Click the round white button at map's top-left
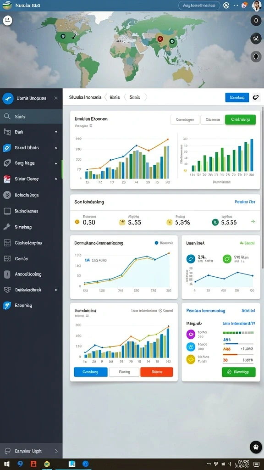Viewport: 264px width, 470px height. [7, 21]
